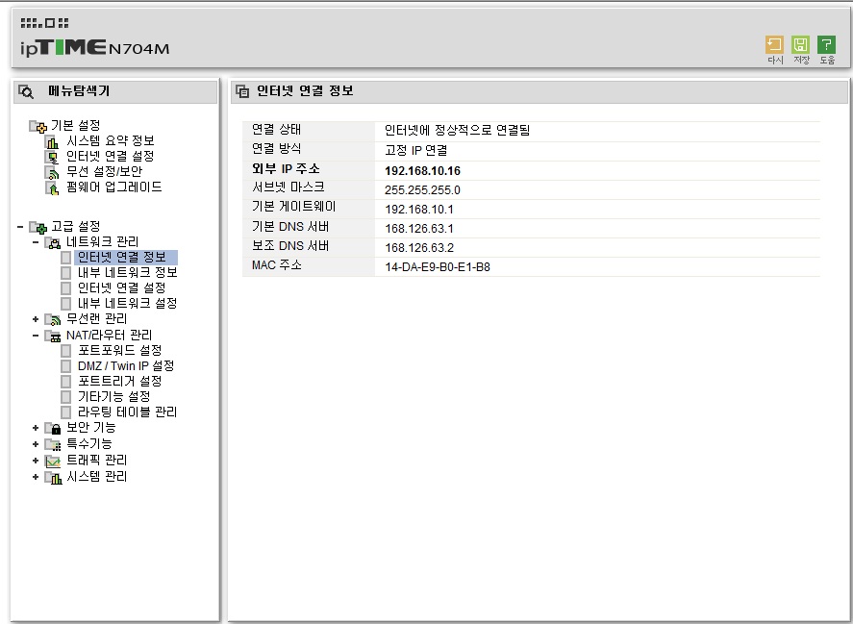
Task: Click the 시스템 관리 folder icon
Action: tap(53, 477)
